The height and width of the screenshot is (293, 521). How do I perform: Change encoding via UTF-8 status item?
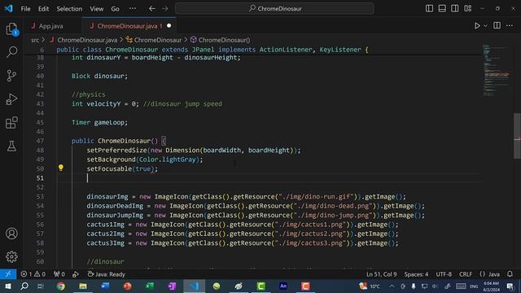[444, 274]
